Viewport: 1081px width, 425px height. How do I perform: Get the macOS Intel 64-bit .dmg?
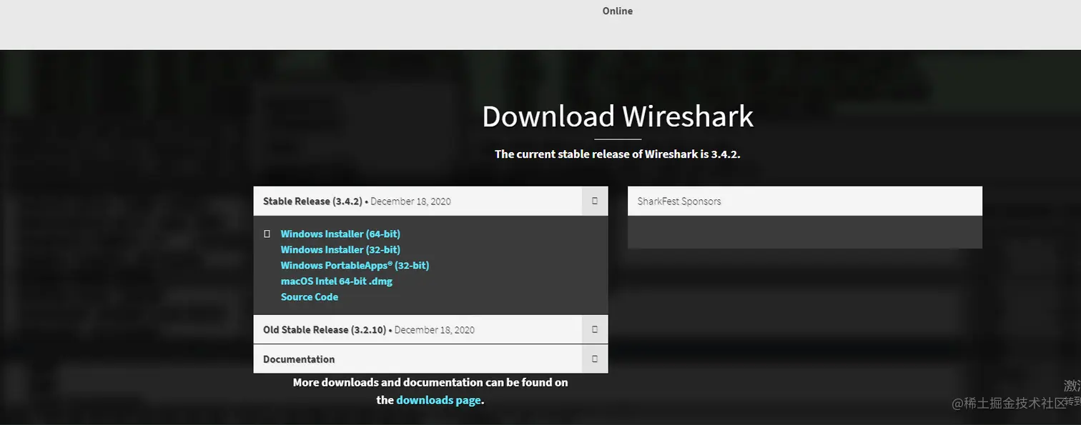tap(337, 281)
